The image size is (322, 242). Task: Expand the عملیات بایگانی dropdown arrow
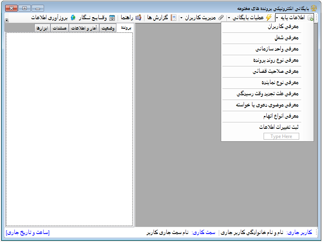(228, 18)
